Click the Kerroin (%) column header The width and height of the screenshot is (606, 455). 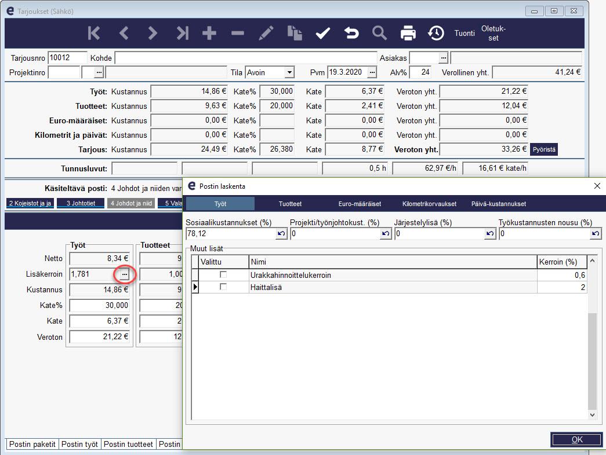tap(562, 262)
